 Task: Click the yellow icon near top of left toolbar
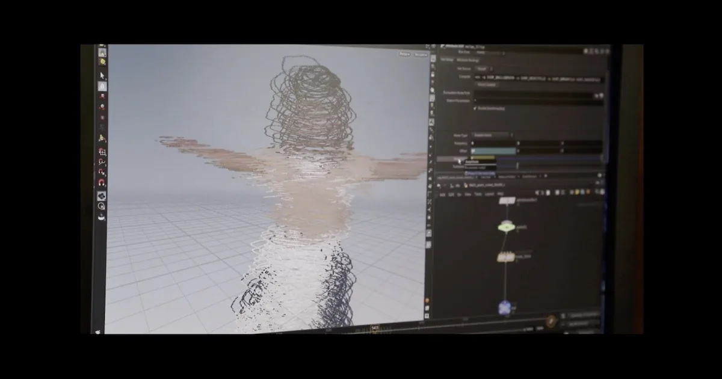[x=102, y=62]
